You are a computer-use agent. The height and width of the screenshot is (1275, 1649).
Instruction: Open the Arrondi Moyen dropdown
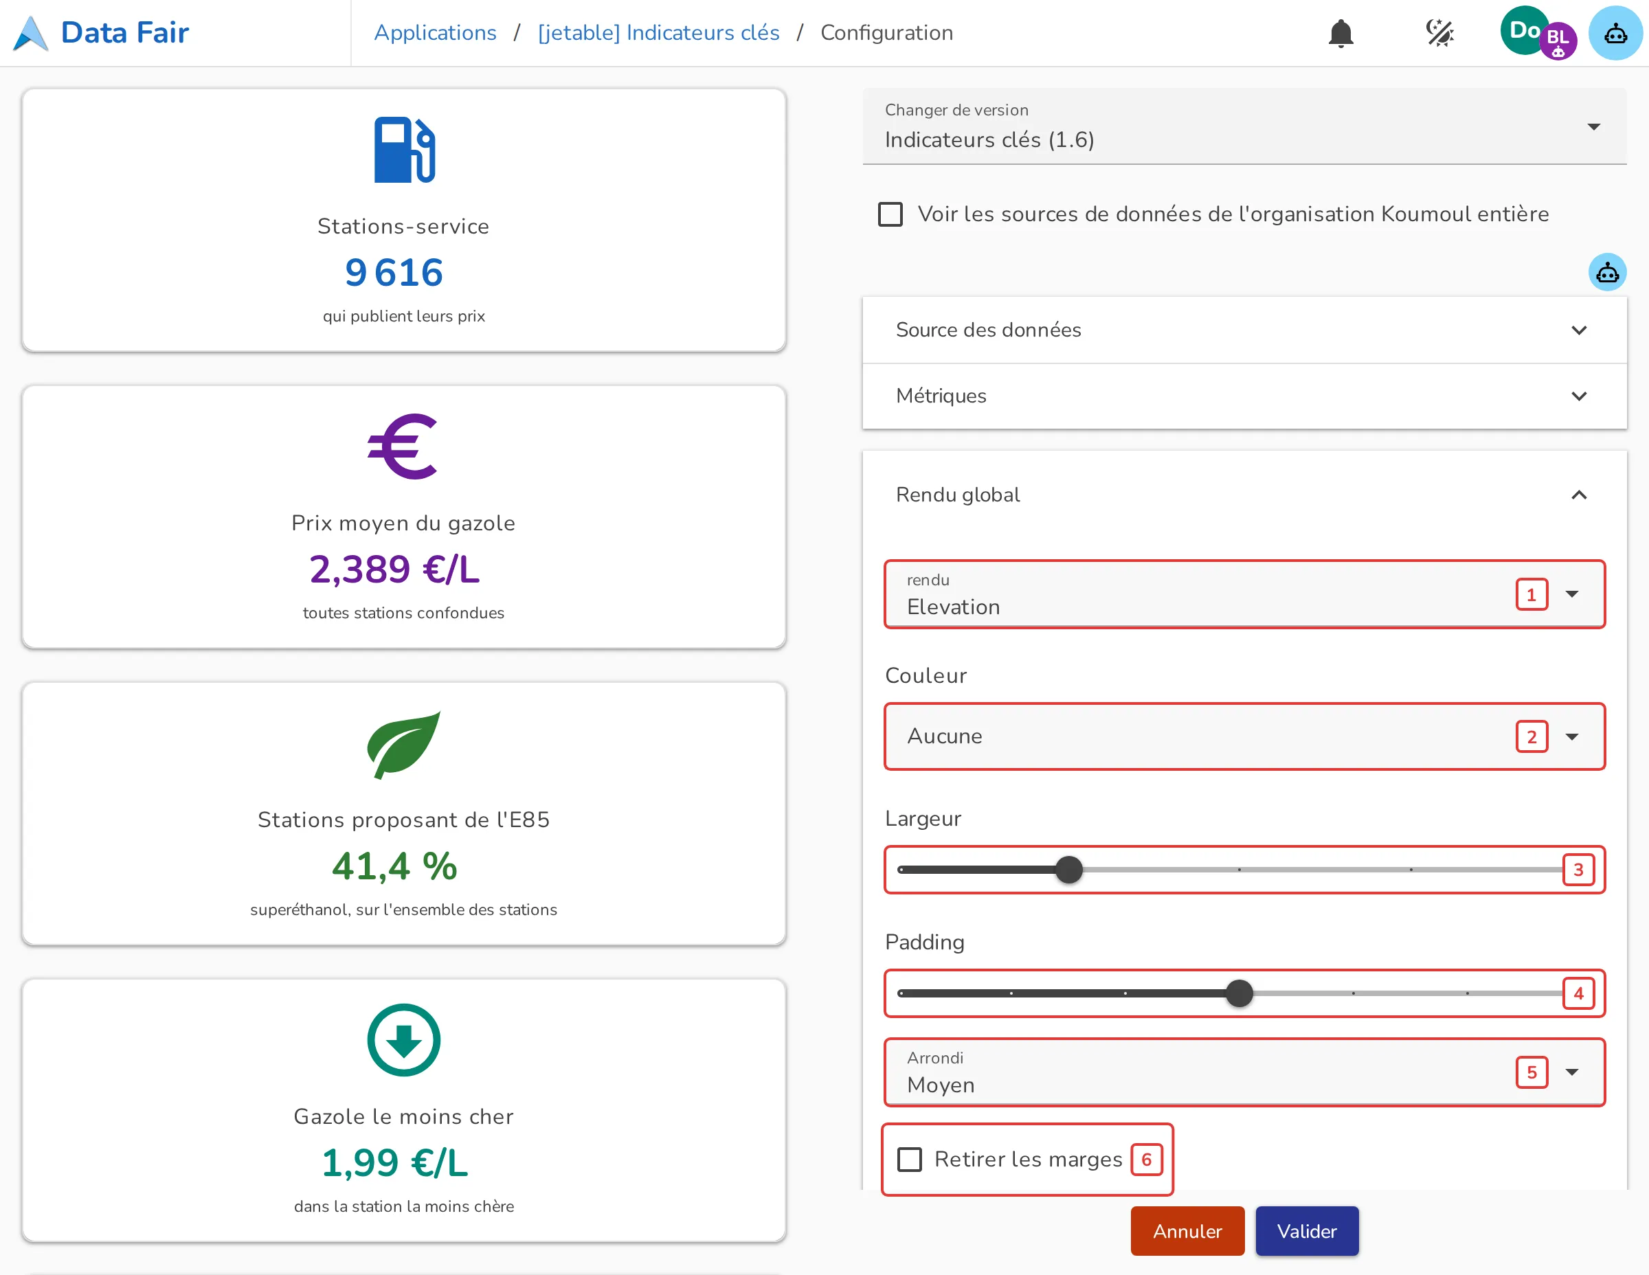click(1244, 1072)
